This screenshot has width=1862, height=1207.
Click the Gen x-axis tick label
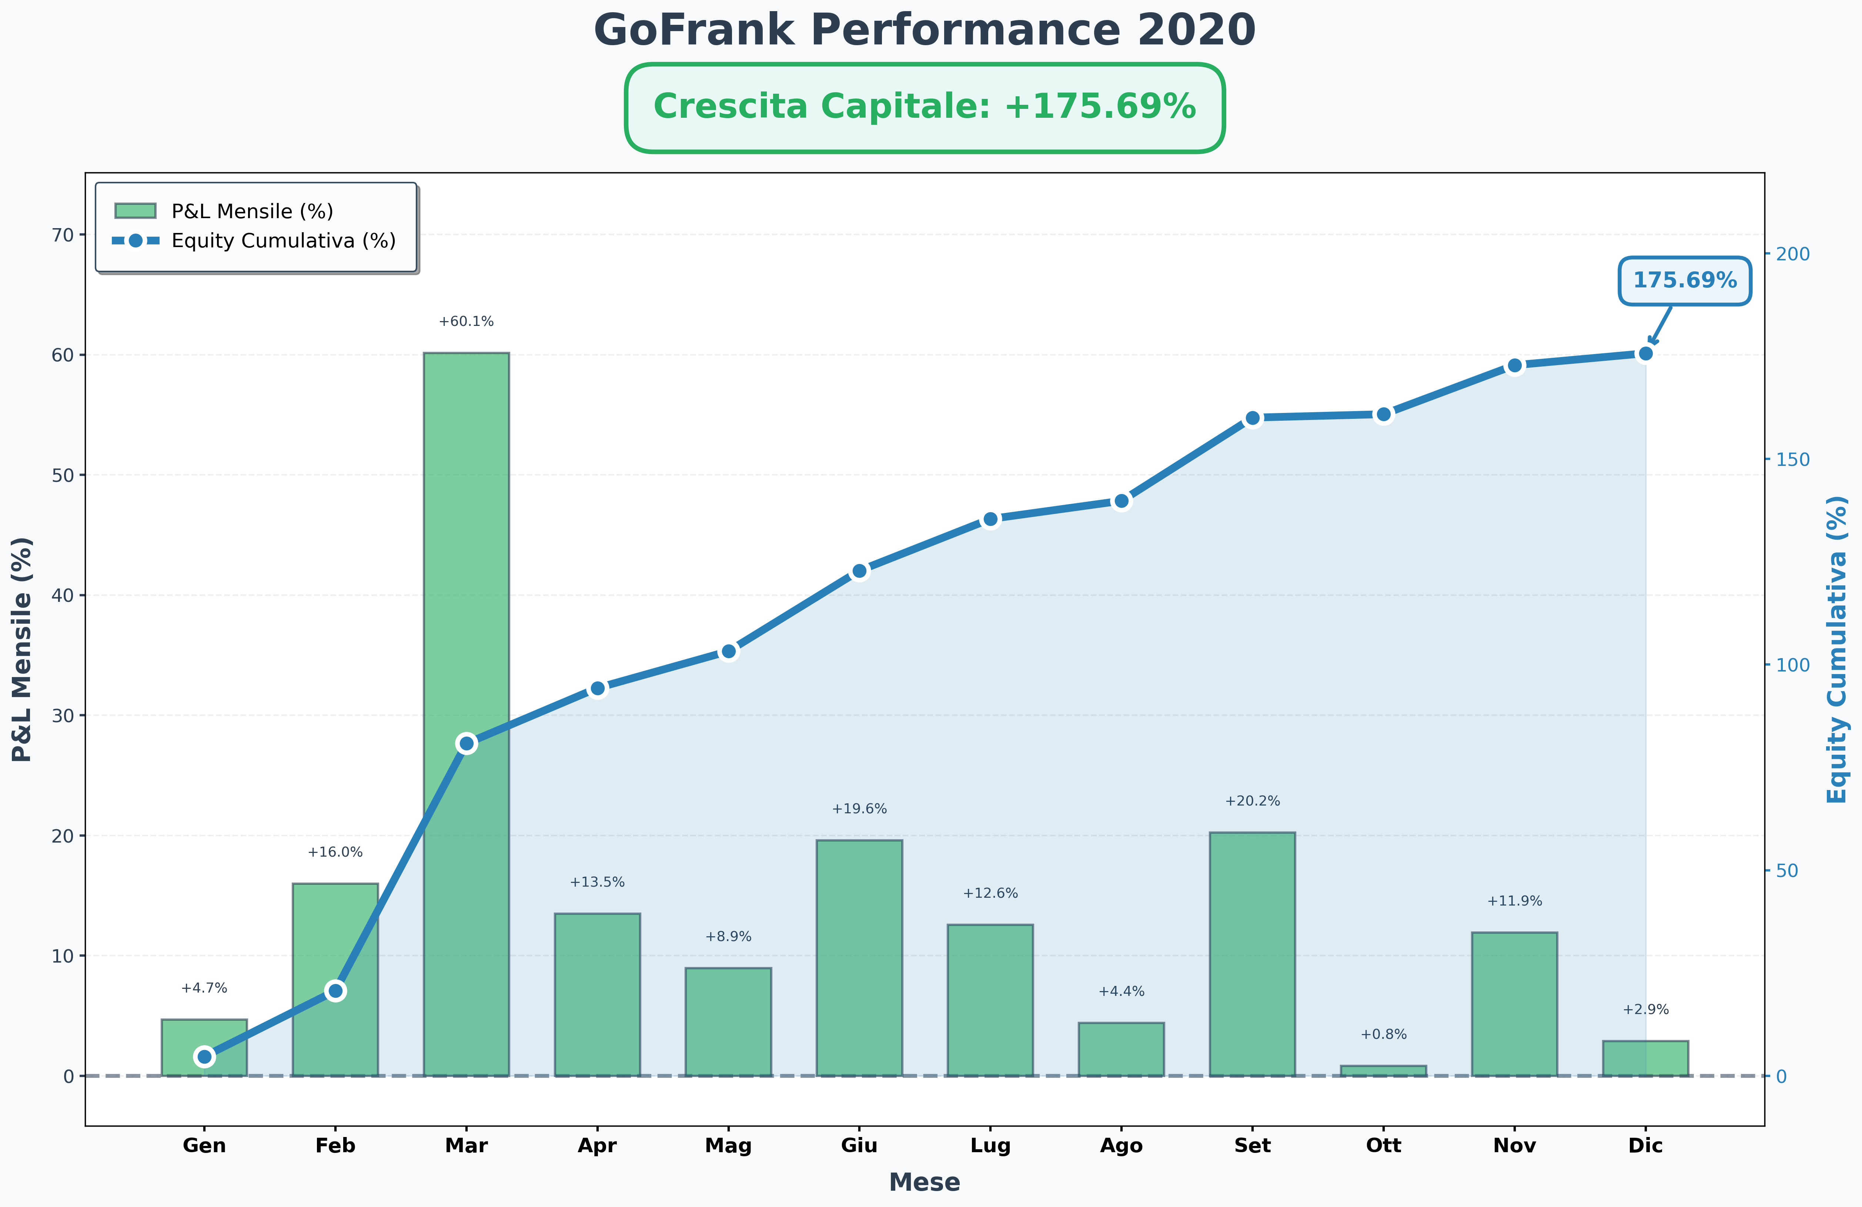[204, 1146]
